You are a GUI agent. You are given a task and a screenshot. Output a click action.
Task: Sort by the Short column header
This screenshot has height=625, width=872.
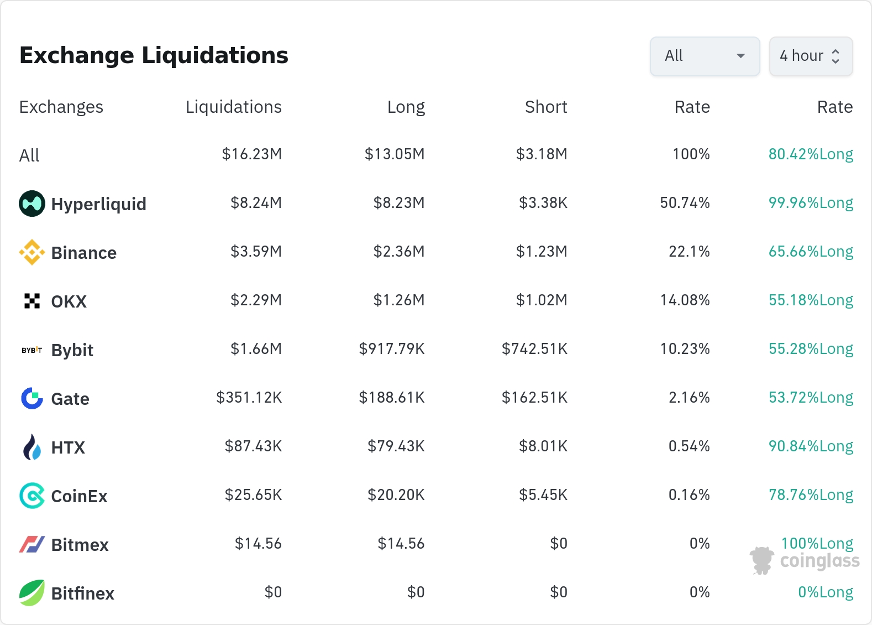(546, 107)
